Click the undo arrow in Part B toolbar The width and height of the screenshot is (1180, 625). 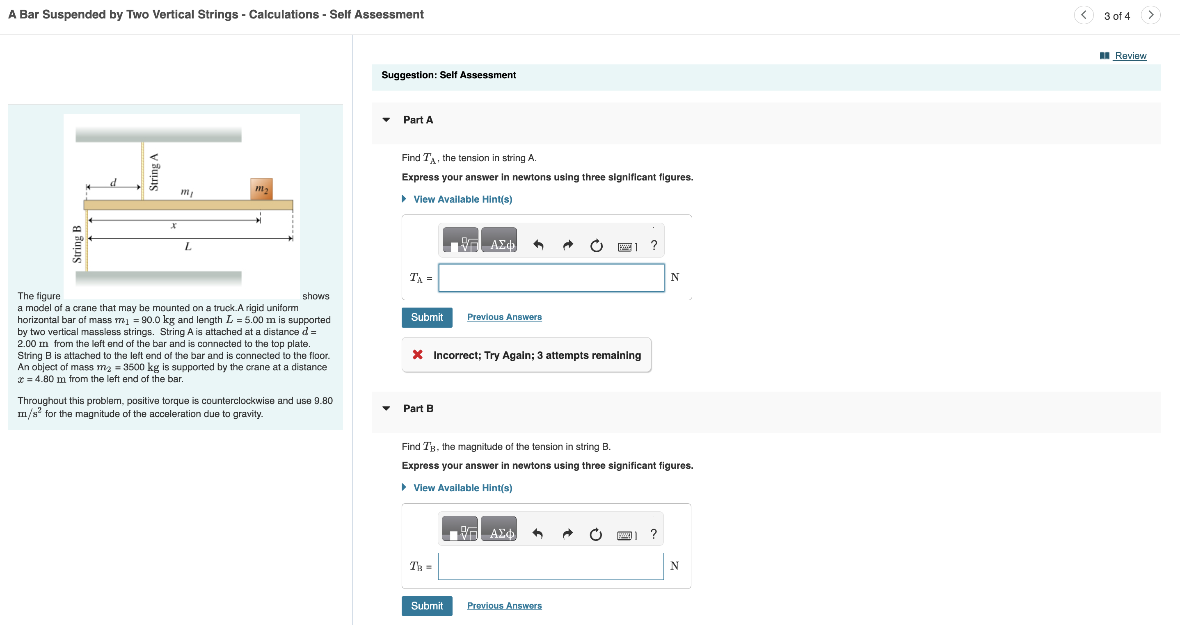click(x=538, y=534)
